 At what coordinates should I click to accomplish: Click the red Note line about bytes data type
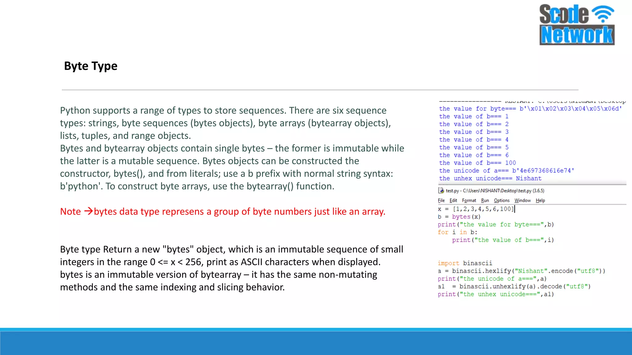coord(223,211)
